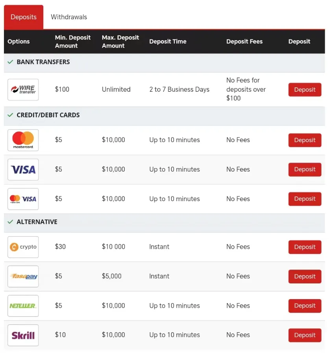Click Deposit button in crypto row
Screen dimensions: 329x357
point(305,247)
